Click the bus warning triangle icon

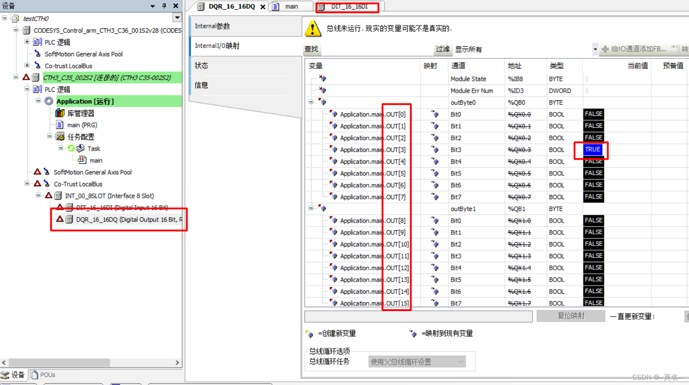[x=313, y=28]
